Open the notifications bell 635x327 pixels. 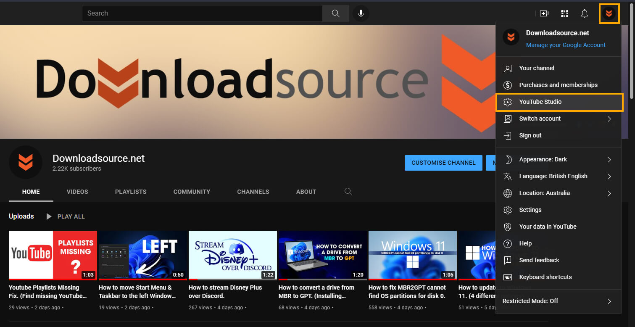[x=585, y=13]
